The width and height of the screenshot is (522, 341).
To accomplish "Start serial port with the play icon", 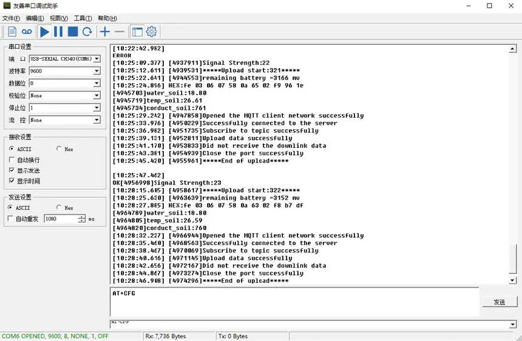I will tap(44, 32).
